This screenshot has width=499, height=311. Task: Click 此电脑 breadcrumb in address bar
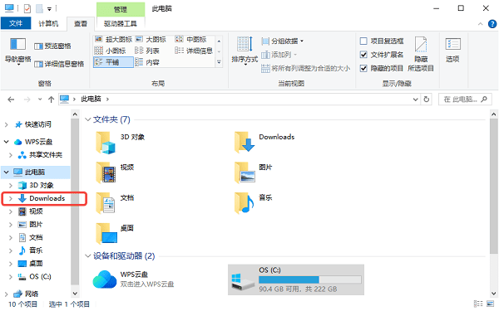coord(91,100)
